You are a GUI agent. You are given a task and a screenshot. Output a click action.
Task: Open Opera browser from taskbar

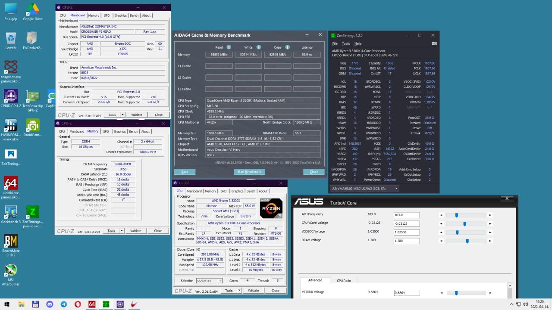pos(78,304)
